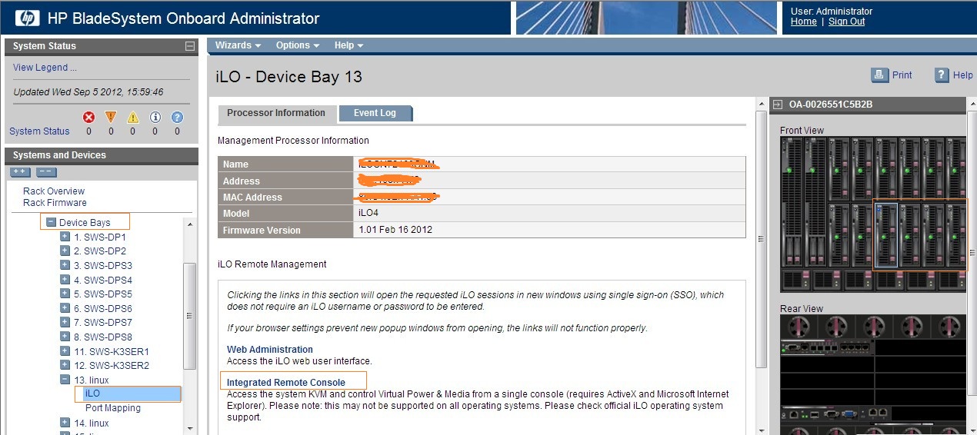Open the Help dropdown menu
977x435 pixels.
pos(348,45)
